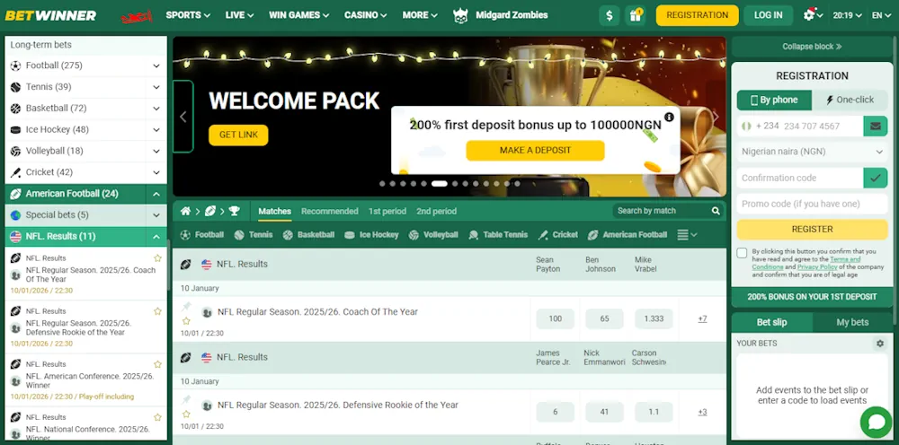Viewport: 899px width, 445px height.
Task: Click the BetWinner logo
Action: pos(50,15)
